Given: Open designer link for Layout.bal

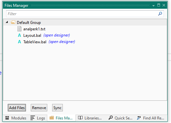Looking at the screenshot, I should coord(57,35).
